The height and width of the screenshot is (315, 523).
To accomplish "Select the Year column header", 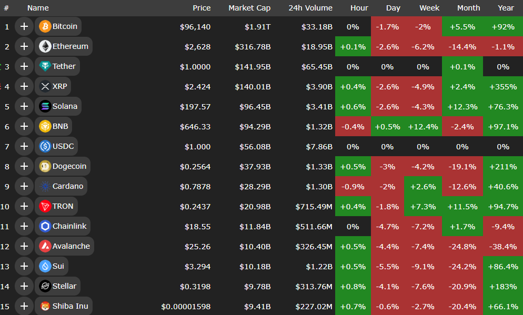I will pos(506,8).
